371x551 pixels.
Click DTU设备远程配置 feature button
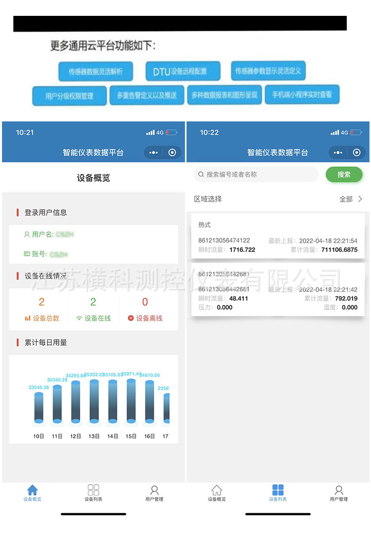point(183,71)
